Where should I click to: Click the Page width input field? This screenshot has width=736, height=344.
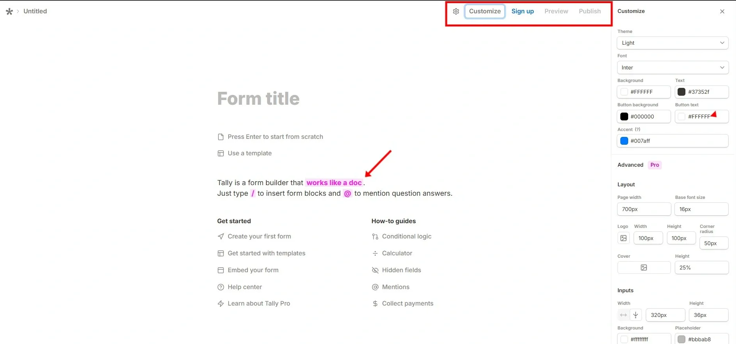pos(644,209)
